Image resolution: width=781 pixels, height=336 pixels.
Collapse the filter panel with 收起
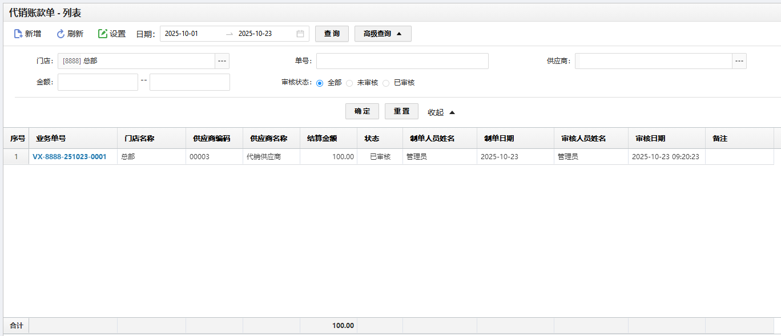[x=441, y=112]
